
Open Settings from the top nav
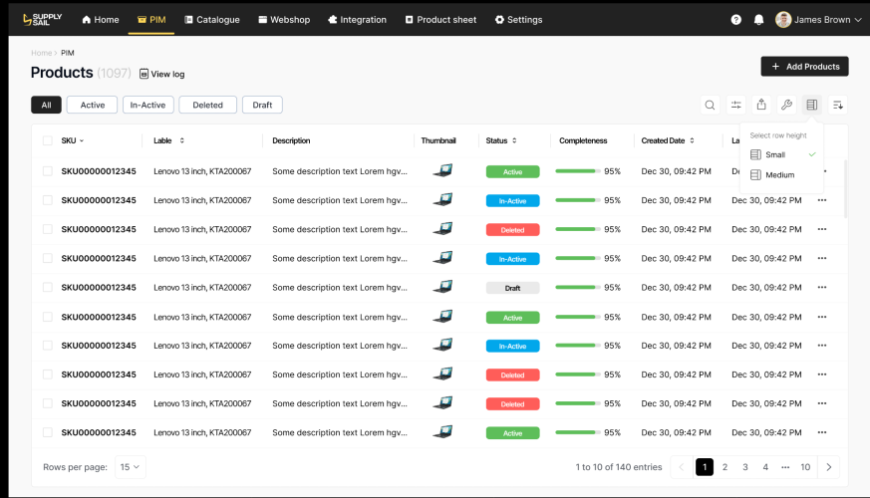coord(518,19)
